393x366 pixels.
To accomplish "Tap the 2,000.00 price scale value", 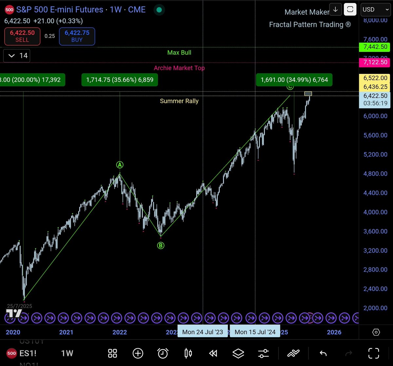I will click(x=375, y=308).
